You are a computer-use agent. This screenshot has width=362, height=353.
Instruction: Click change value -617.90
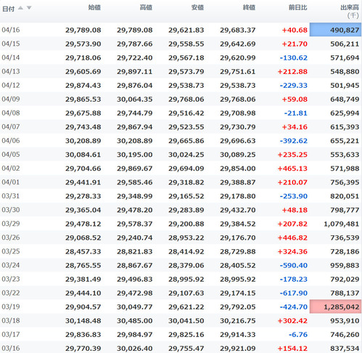point(293,293)
